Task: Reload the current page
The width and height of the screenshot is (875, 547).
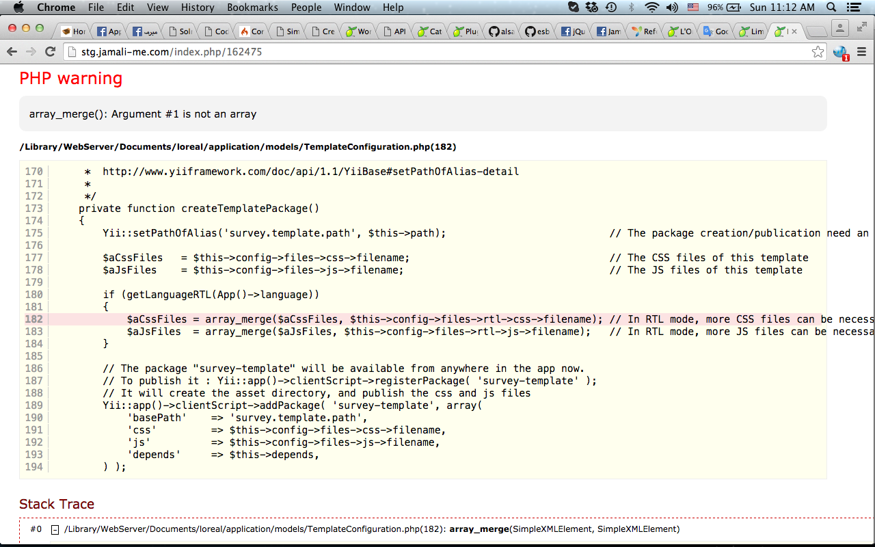Action: pos(50,52)
